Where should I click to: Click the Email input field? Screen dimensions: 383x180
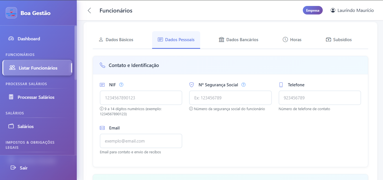click(141, 141)
